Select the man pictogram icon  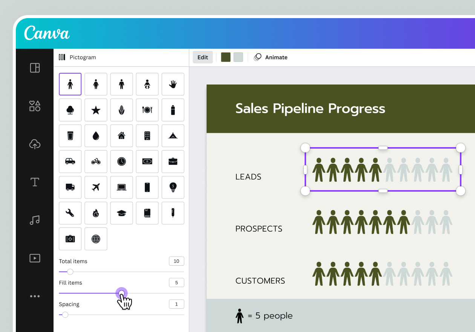tap(70, 84)
